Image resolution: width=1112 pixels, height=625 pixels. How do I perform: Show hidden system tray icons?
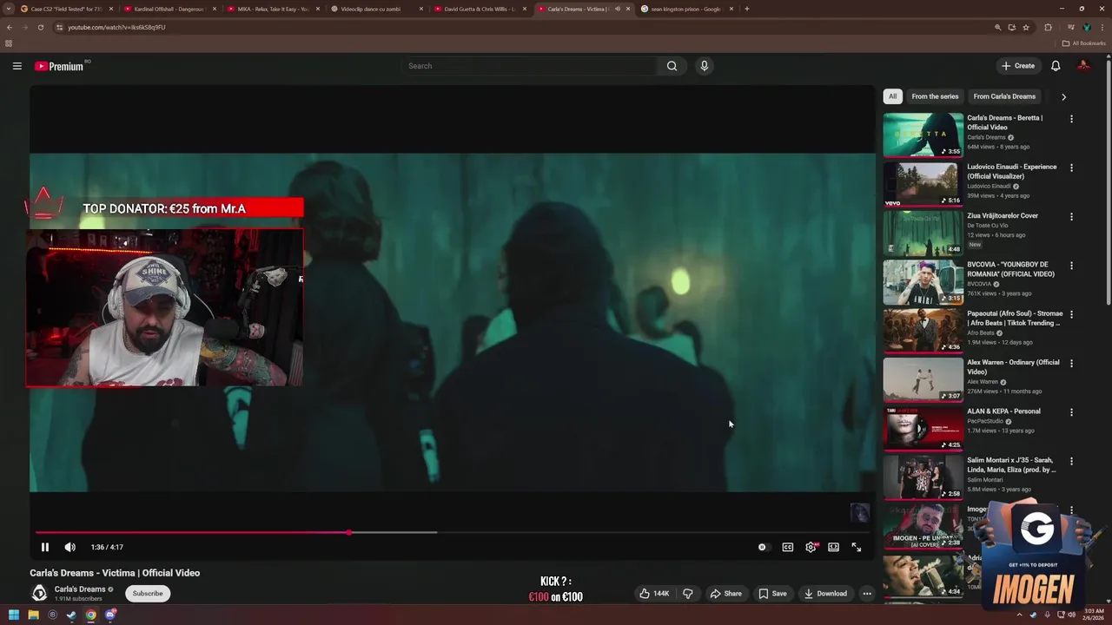pos(1020,615)
